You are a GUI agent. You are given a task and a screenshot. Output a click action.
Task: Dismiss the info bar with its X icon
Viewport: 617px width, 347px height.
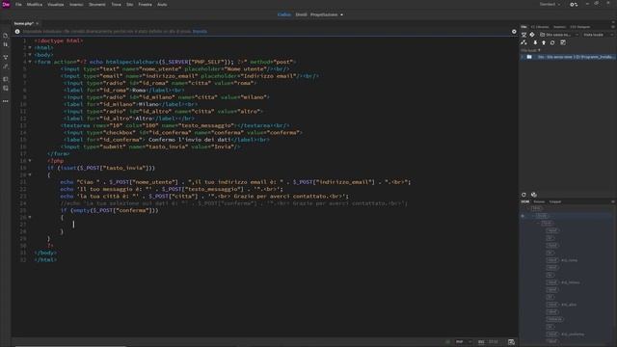(514, 32)
